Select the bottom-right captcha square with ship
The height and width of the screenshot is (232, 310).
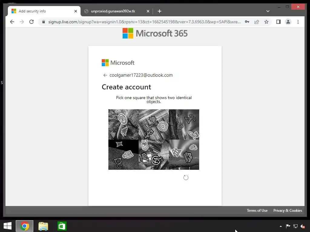pos(184,154)
